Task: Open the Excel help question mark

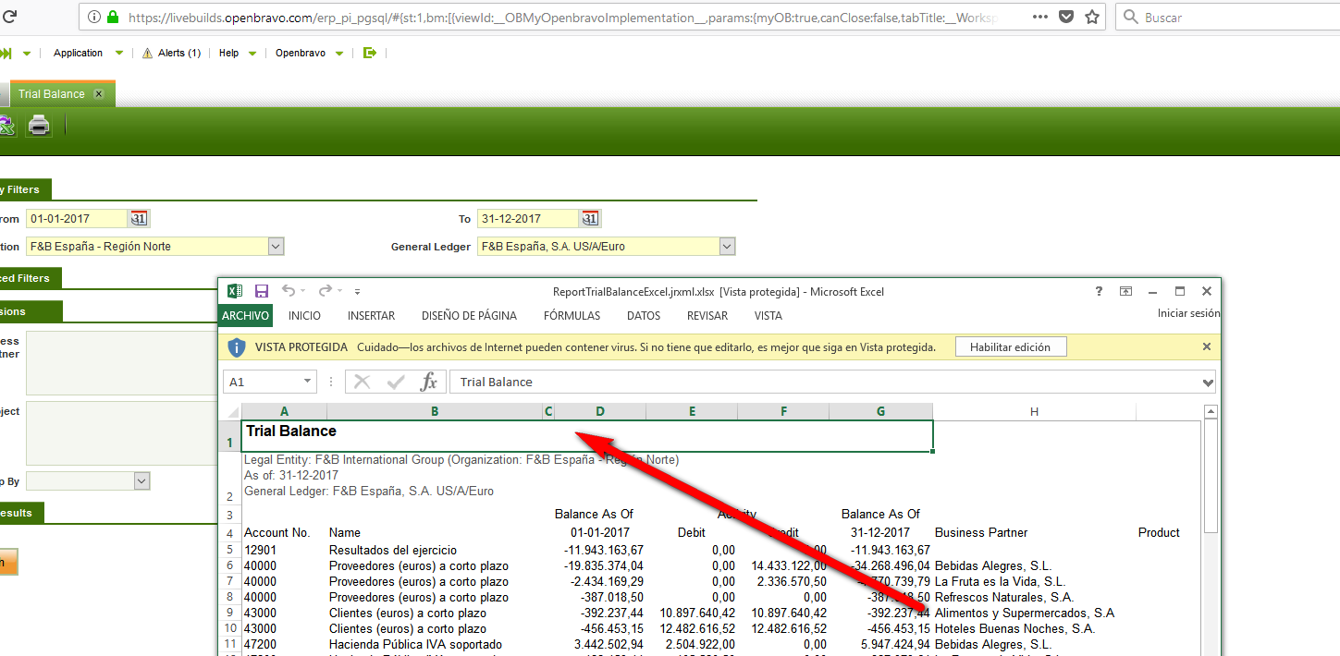Action: [1099, 291]
